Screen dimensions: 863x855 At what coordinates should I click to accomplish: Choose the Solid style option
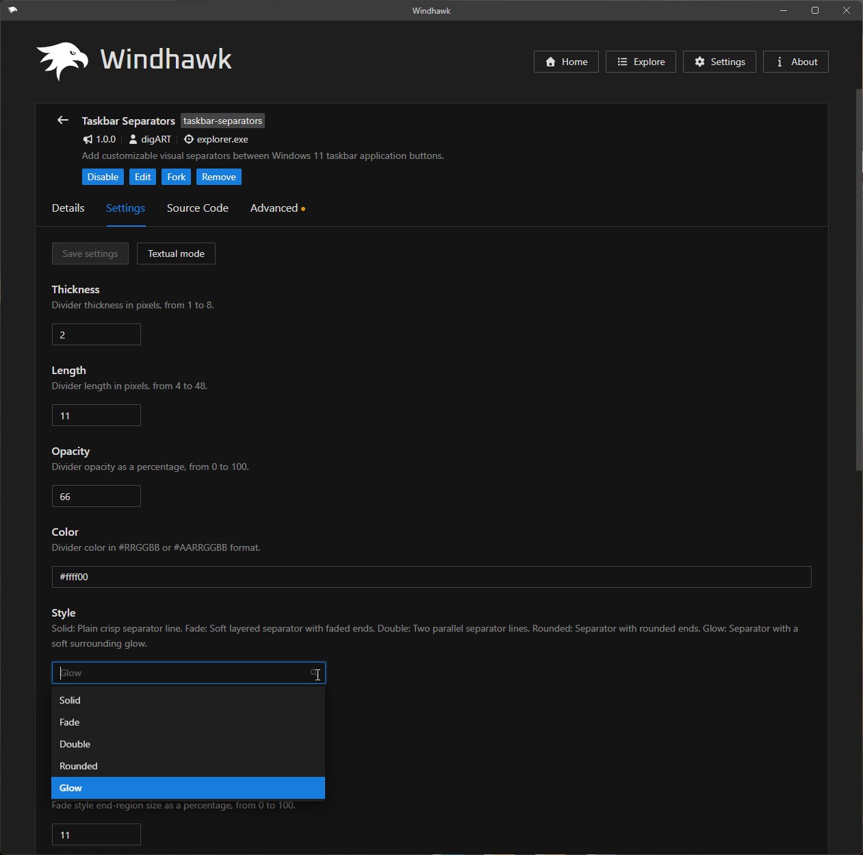click(188, 700)
